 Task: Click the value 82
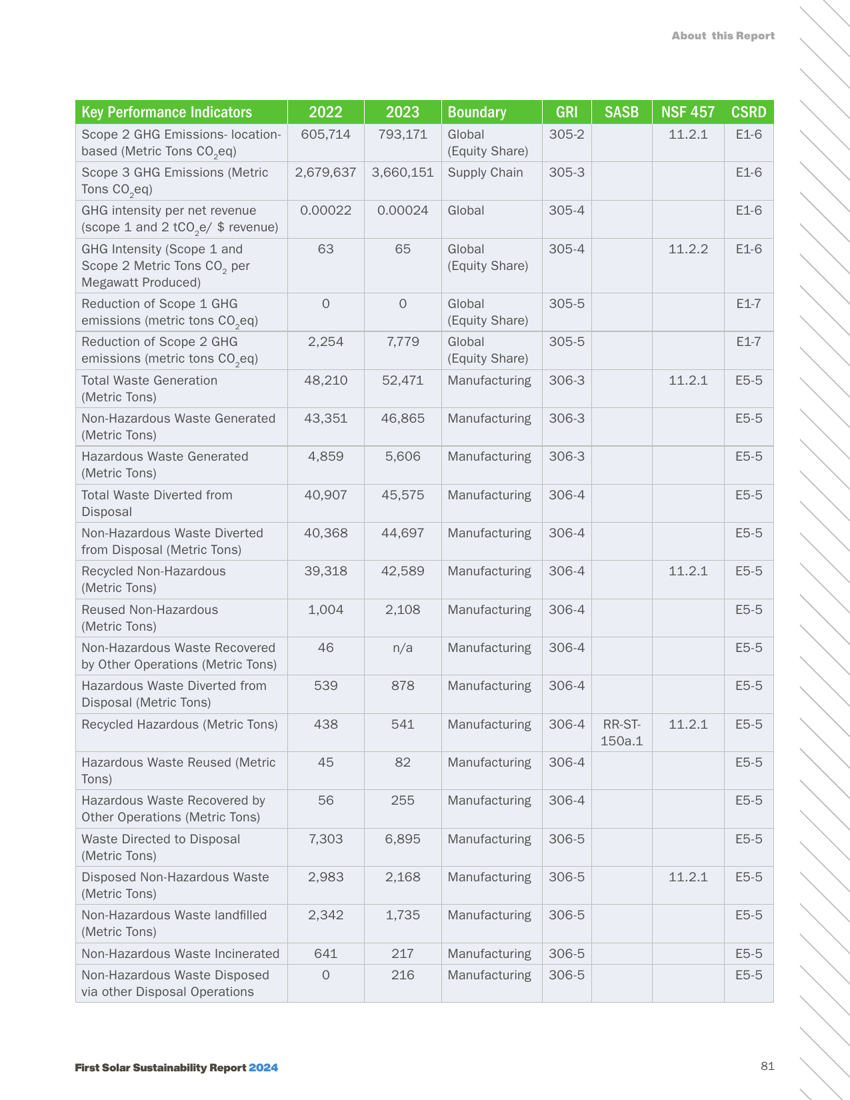coord(403,762)
